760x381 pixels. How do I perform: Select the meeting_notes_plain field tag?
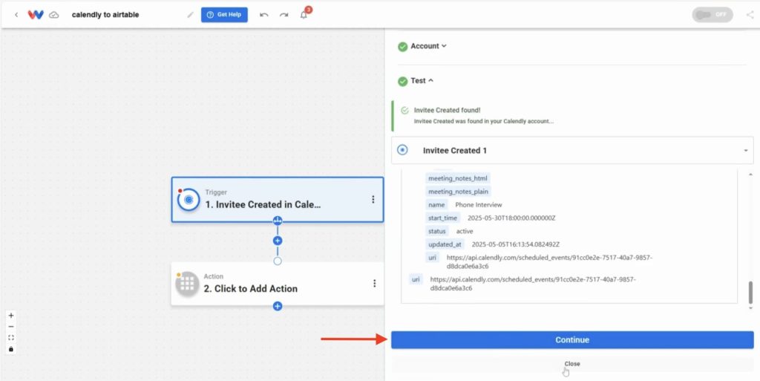tap(458, 192)
